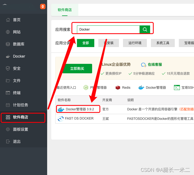Select 软件商店 in the sidebar
The height and width of the screenshot is (175, 194).
[23, 117]
